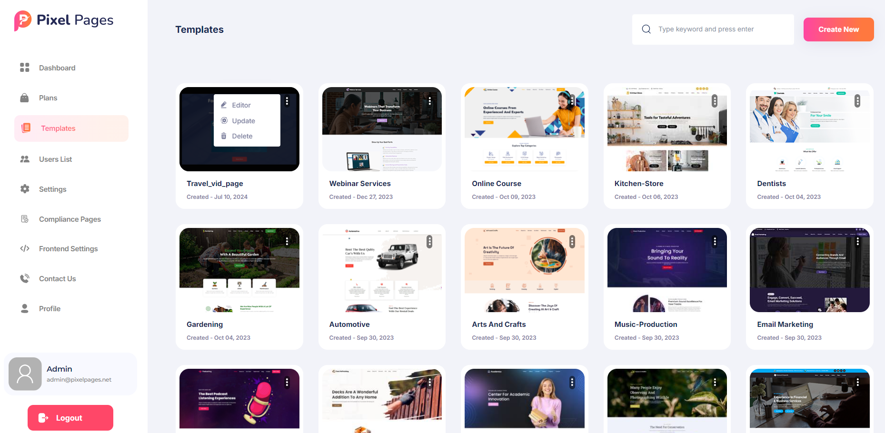The height and width of the screenshot is (433, 885).
Task: Click the Plans bag icon
Action: 24,98
